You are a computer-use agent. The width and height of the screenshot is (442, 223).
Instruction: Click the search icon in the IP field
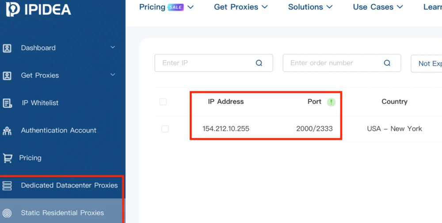259,63
